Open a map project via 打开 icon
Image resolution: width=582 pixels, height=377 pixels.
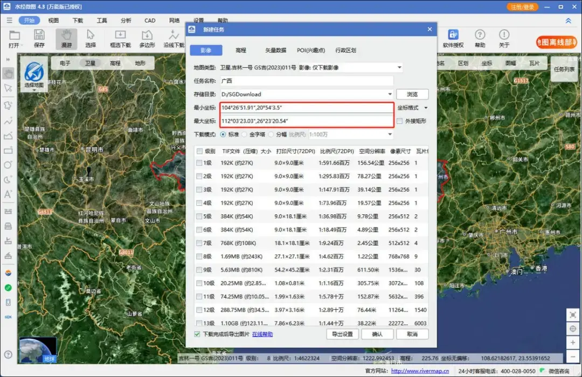15,38
